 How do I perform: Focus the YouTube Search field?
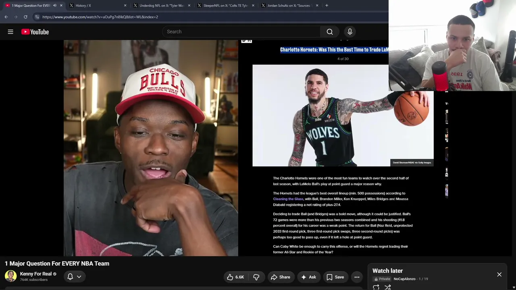coord(241,32)
